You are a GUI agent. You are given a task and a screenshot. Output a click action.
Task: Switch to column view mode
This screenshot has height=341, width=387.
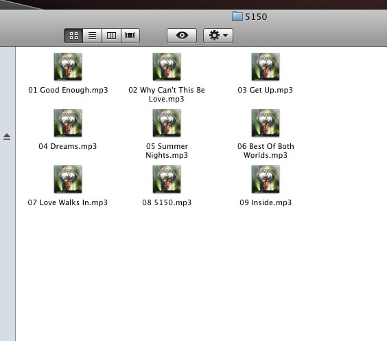point(111,36)
